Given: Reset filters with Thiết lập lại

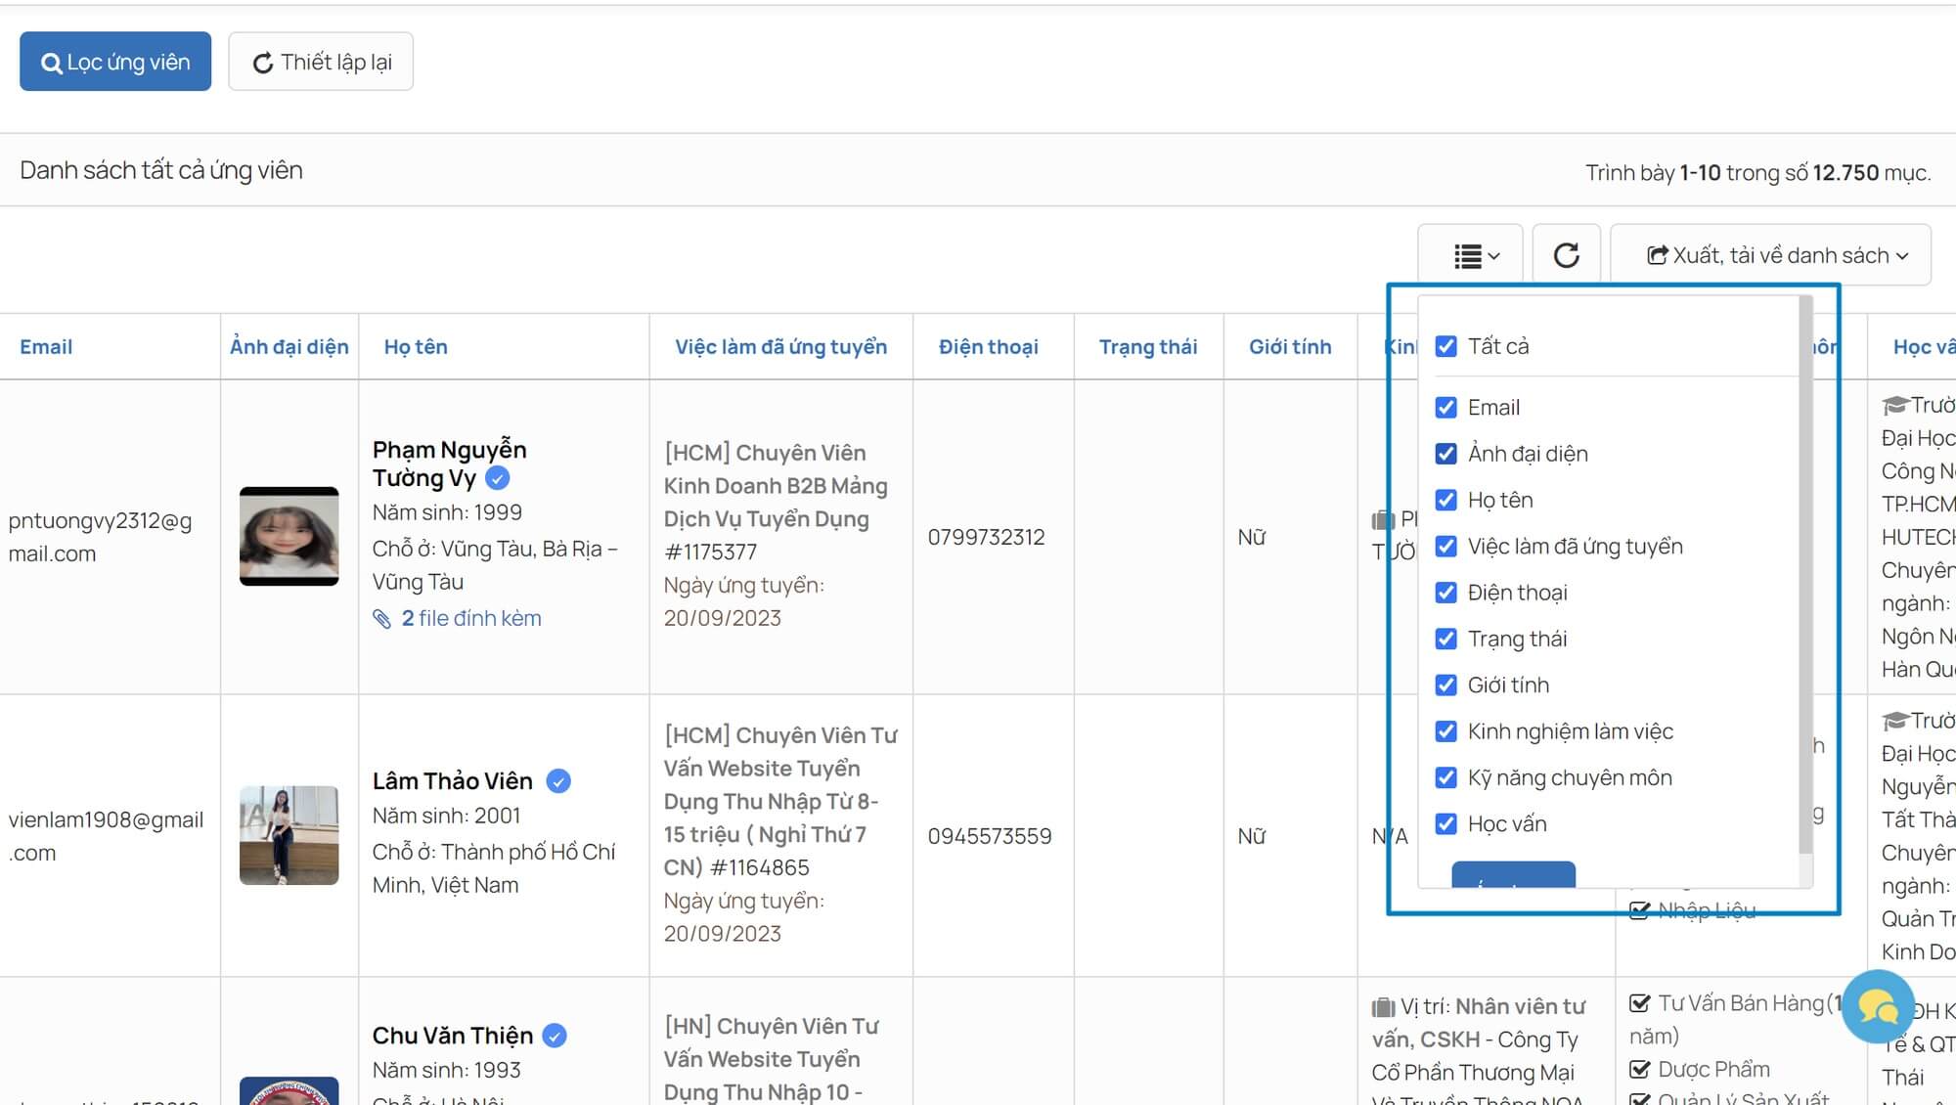Looking at the screenshot, I should tap(321, 62).
